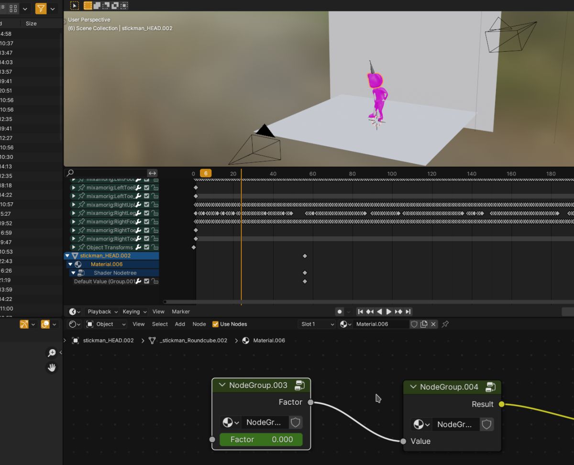Toggle modifiers wrench on mixamorig:RightLeg
Screen dimensions: 574x465
pos(138,213)
